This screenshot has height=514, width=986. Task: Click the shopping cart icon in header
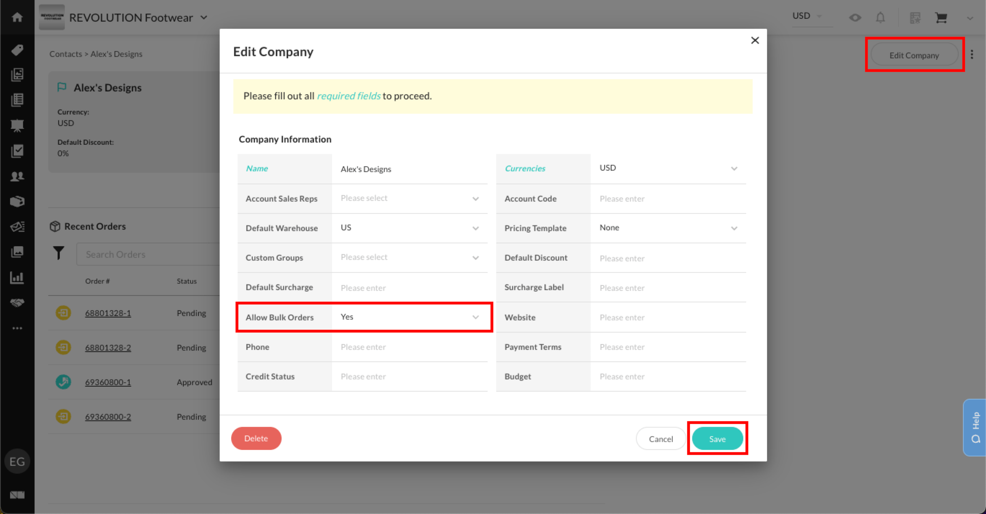coord(941,18)
